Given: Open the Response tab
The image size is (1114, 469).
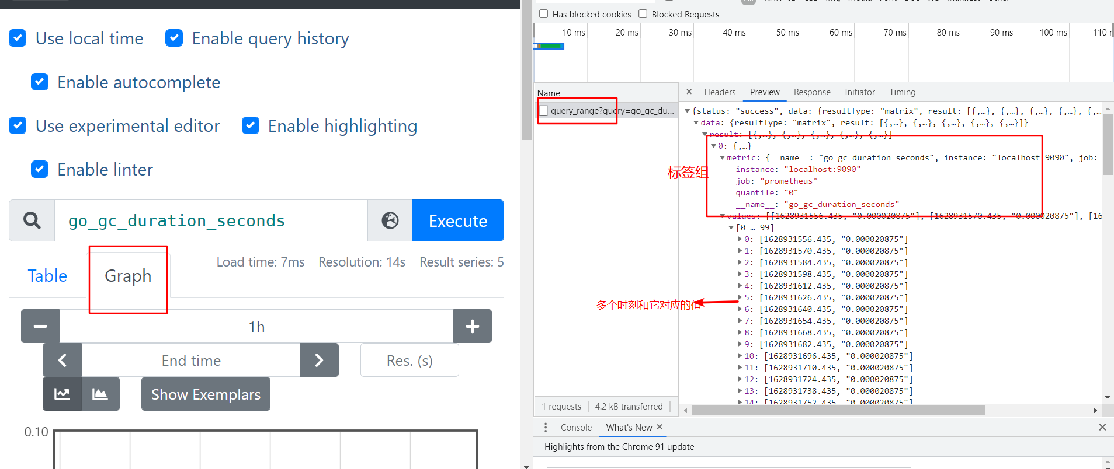Looking at the screenshot, I should click(x=812, y=92).
